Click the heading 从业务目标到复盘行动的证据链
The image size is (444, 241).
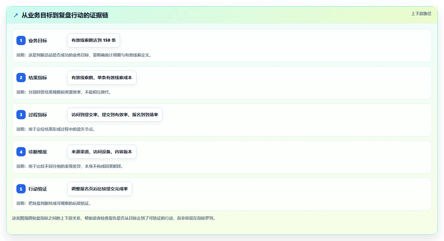tap(65, 15)
